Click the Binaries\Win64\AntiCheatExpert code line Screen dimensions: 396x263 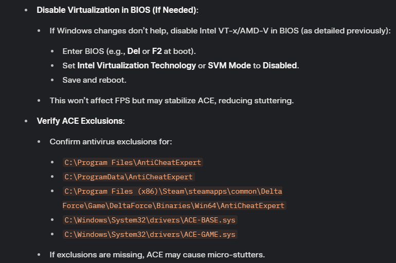click(174, 205)
